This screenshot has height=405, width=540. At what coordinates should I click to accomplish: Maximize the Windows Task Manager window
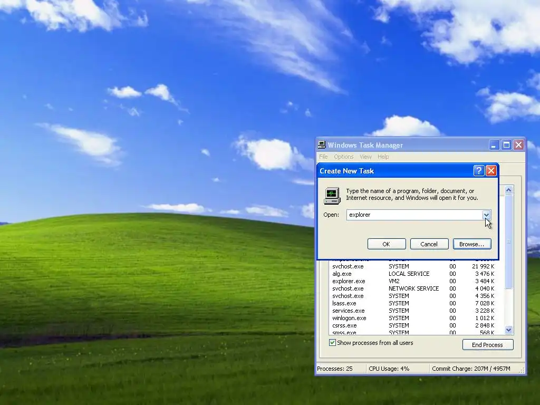pyautogui.click(x=506, y=145)
